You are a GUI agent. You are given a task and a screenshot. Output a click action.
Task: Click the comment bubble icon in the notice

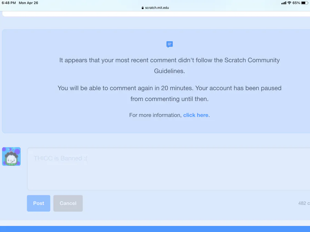click(x=169, y=44)
